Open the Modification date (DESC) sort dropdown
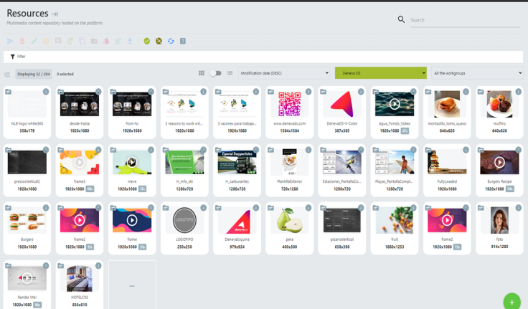The width and height of the screenshot is (528, 309). pos(284,73)
